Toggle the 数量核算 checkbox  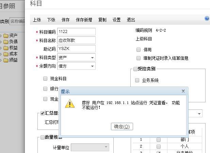click(x=43, y=137)
